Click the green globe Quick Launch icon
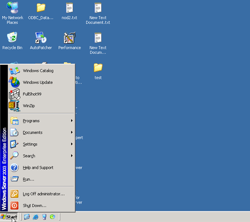The image size is (250, 222). [53, 217]
